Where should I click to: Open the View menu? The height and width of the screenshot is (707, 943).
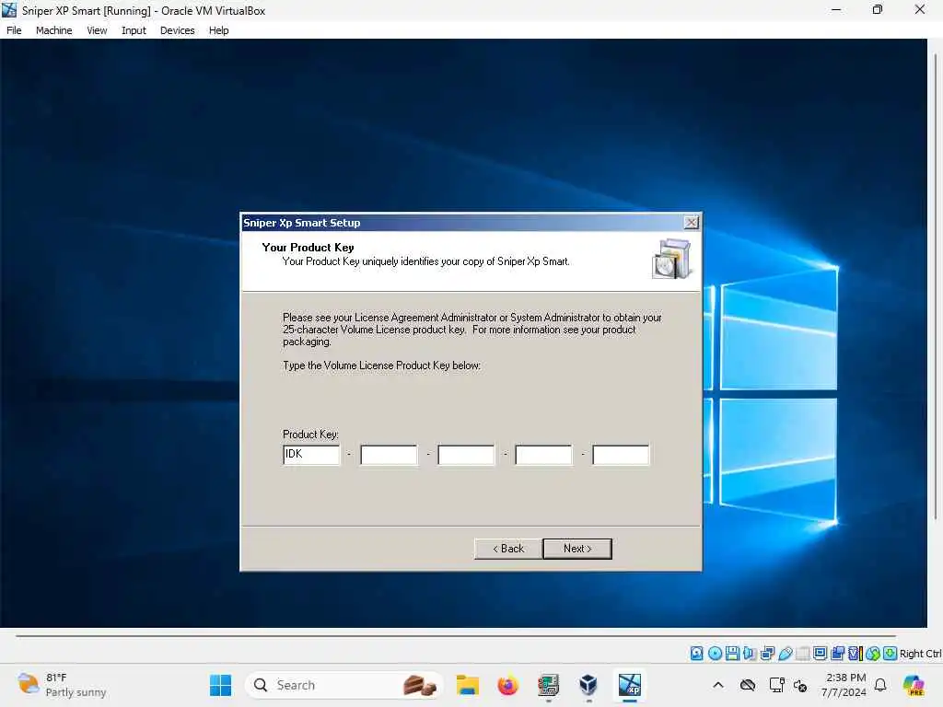coord(97,30)
